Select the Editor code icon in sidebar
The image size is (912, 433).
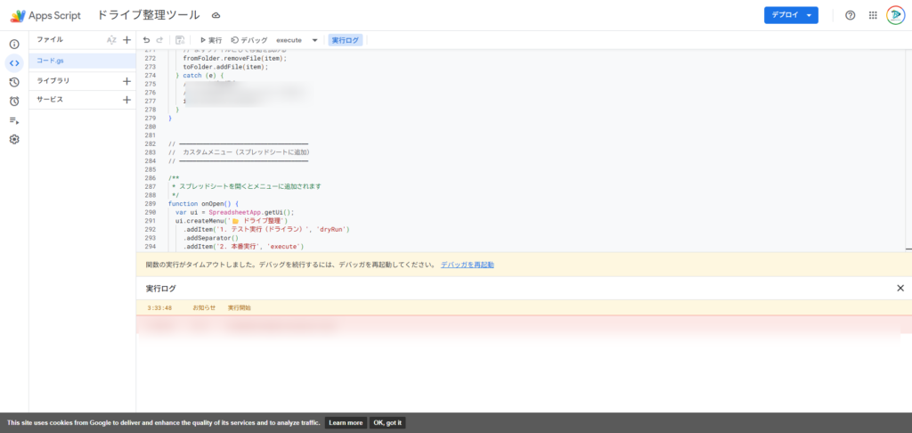click(14, 63)
